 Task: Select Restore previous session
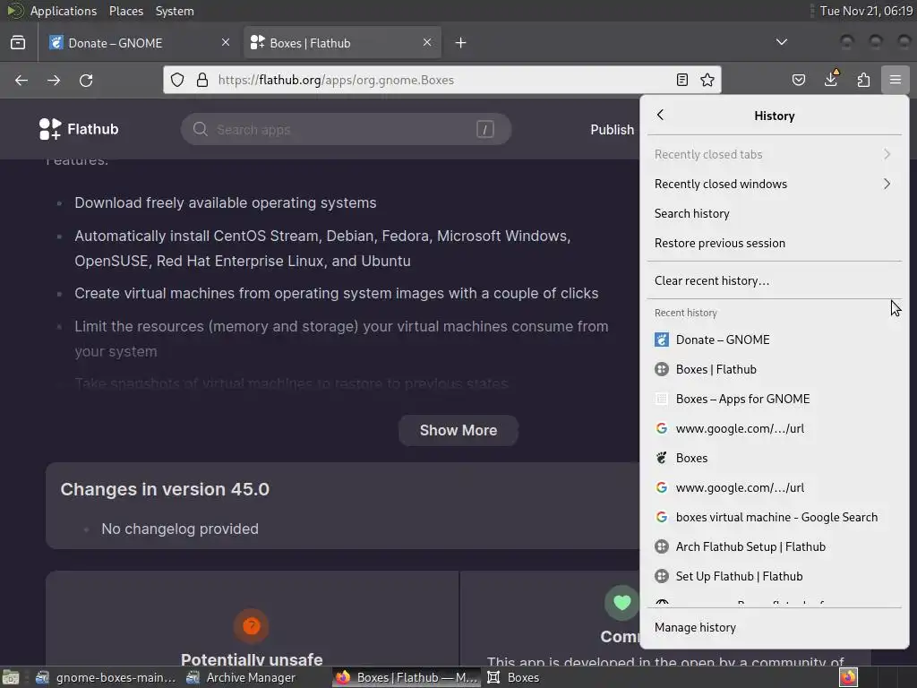pyautogui.click(x=775, y=243)
